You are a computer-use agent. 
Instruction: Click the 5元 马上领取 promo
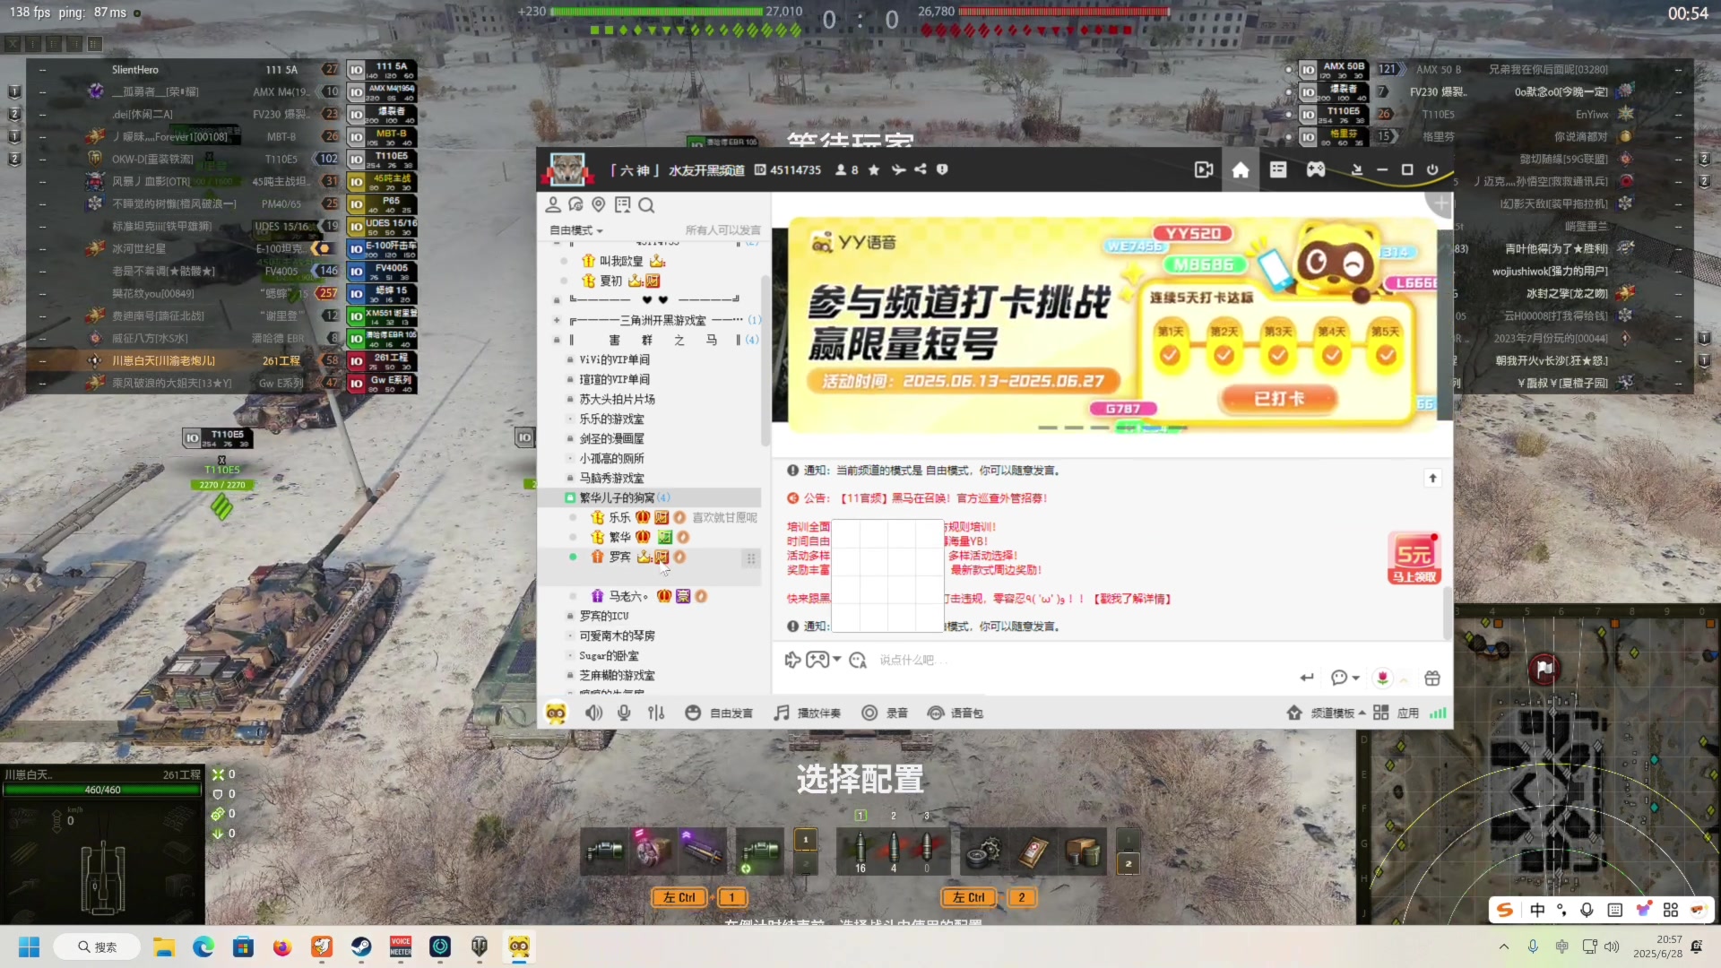(1414, 558)
